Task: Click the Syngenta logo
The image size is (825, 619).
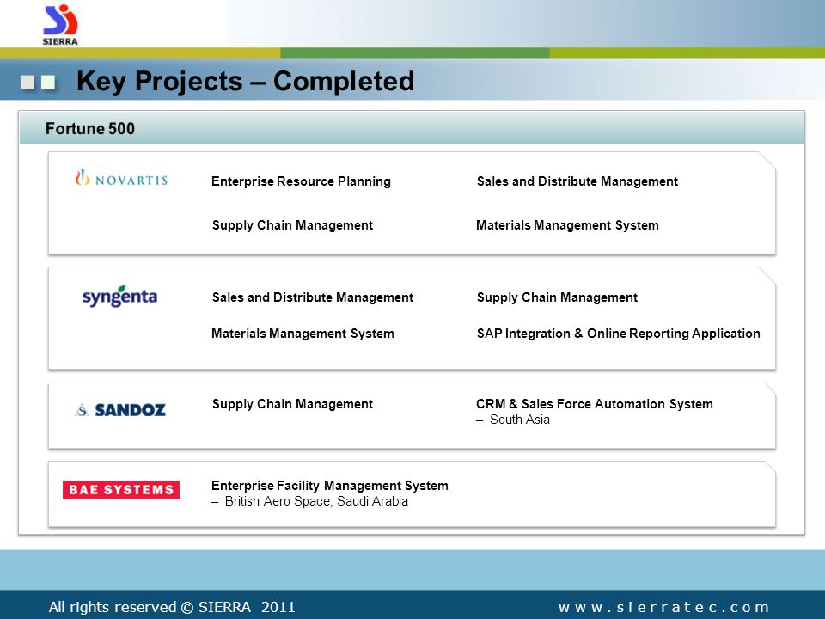Action: point(120,297)
